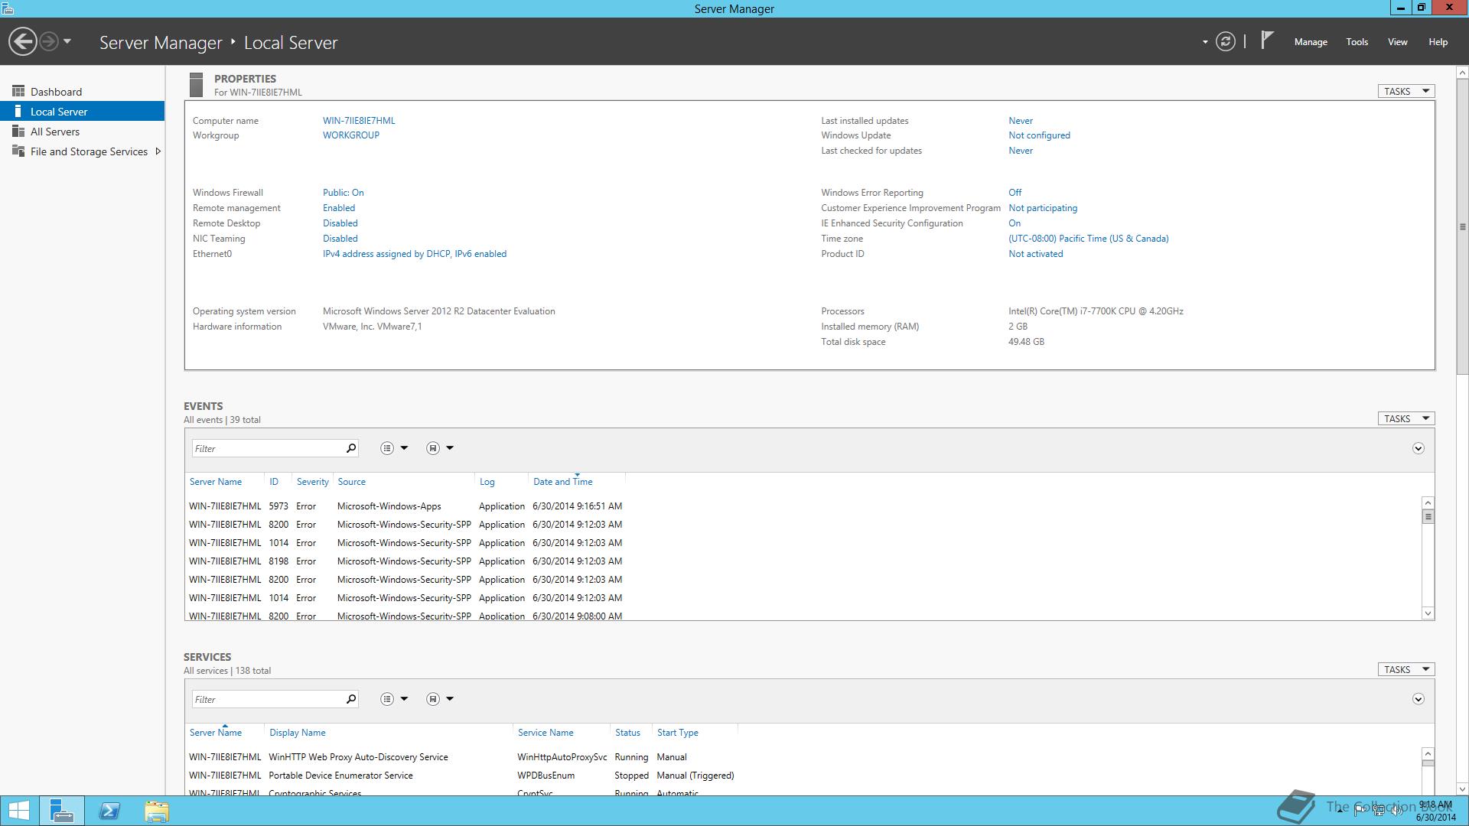
Task: Open File Explorer from the taskbar
Action: [156, 811]
